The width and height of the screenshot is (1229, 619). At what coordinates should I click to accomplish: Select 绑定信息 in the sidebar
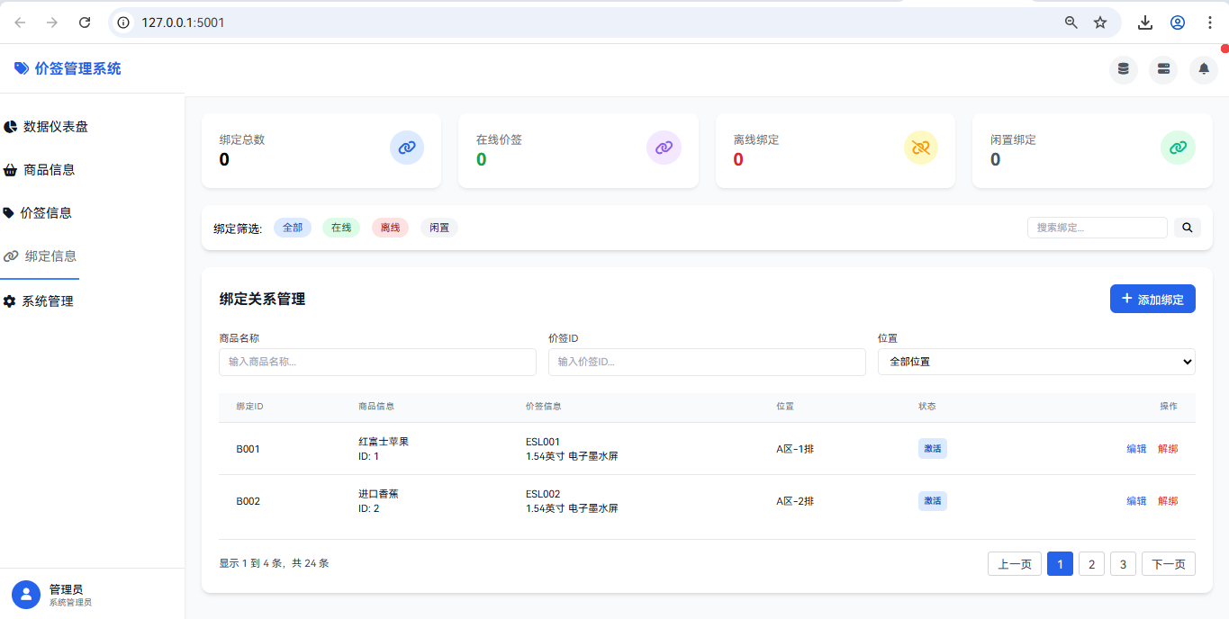click(40, 256)
